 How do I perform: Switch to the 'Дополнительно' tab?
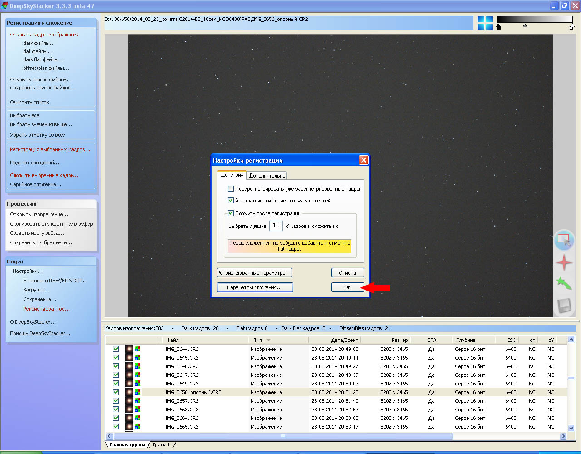pos(267,176)
